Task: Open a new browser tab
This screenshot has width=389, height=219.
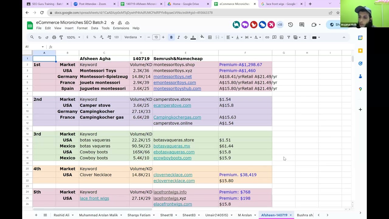Action: click(310, 4)
